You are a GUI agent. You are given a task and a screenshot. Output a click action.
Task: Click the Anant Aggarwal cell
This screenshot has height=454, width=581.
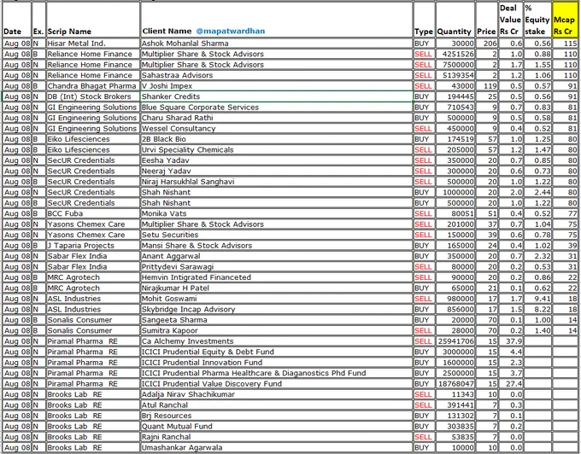pos(277,256)
